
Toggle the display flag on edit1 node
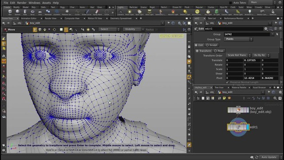click(248, 127)
